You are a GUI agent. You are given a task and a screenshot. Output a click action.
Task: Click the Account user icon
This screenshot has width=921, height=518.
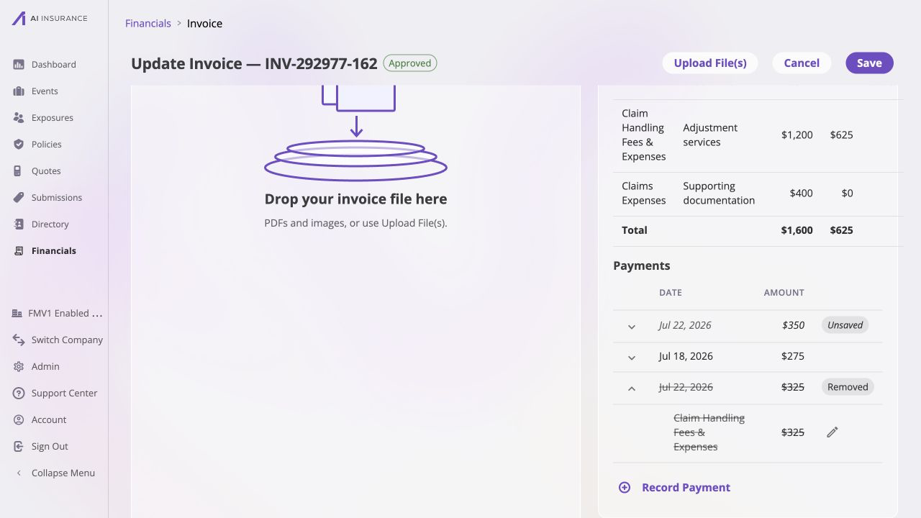click(x=19, y=420)
